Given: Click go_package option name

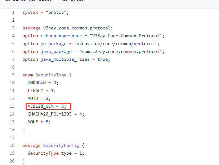Looking at the screenshot, I should (x=54, y=44).
